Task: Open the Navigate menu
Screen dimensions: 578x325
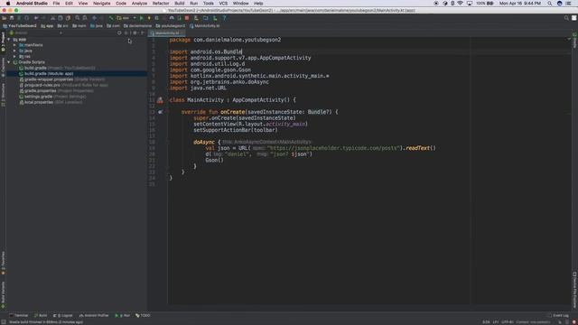Action: point(101,4)
